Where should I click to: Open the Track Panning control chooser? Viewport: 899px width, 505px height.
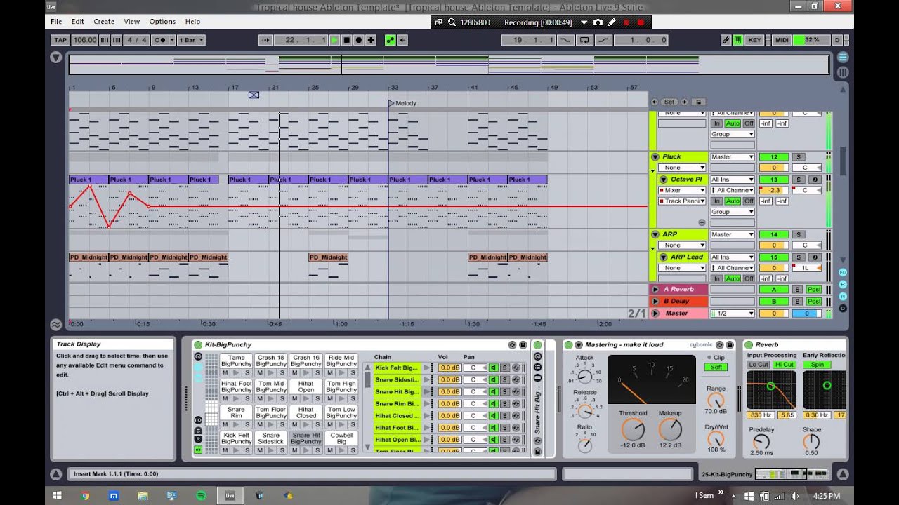pos(682,201)
